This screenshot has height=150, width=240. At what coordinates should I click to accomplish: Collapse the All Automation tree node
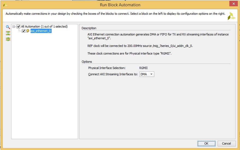point(14,26)
